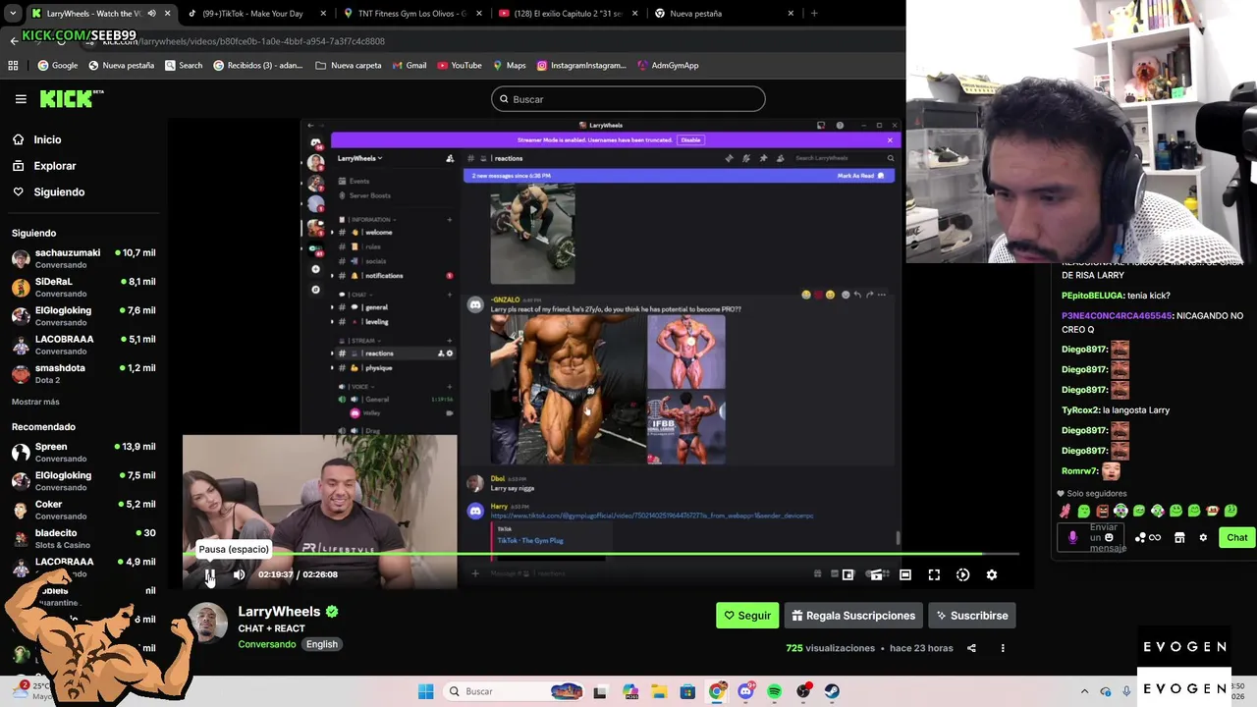
Task: Click the video progress bar
Action: (x=601, y=555)
